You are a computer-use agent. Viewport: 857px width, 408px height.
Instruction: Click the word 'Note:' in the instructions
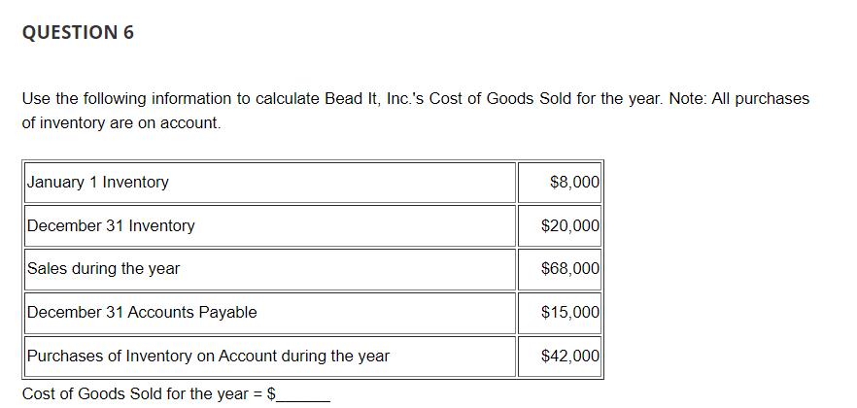pyautogui.click(x=659, y=99)
